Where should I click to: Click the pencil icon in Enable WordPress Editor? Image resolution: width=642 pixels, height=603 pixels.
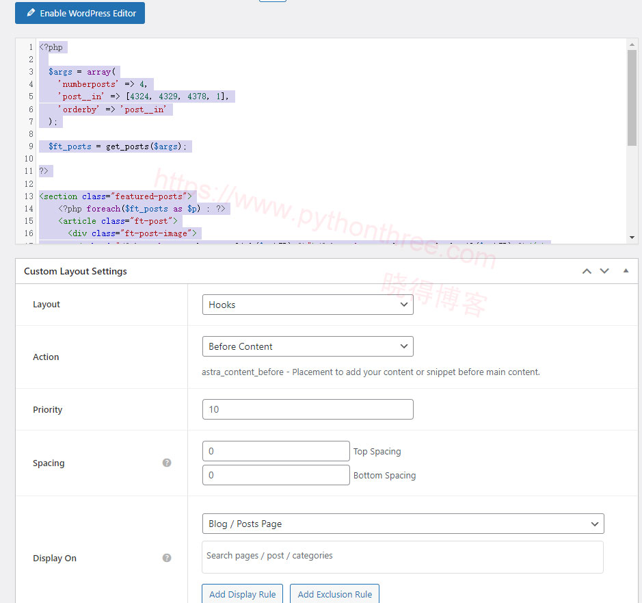[31, 13]
